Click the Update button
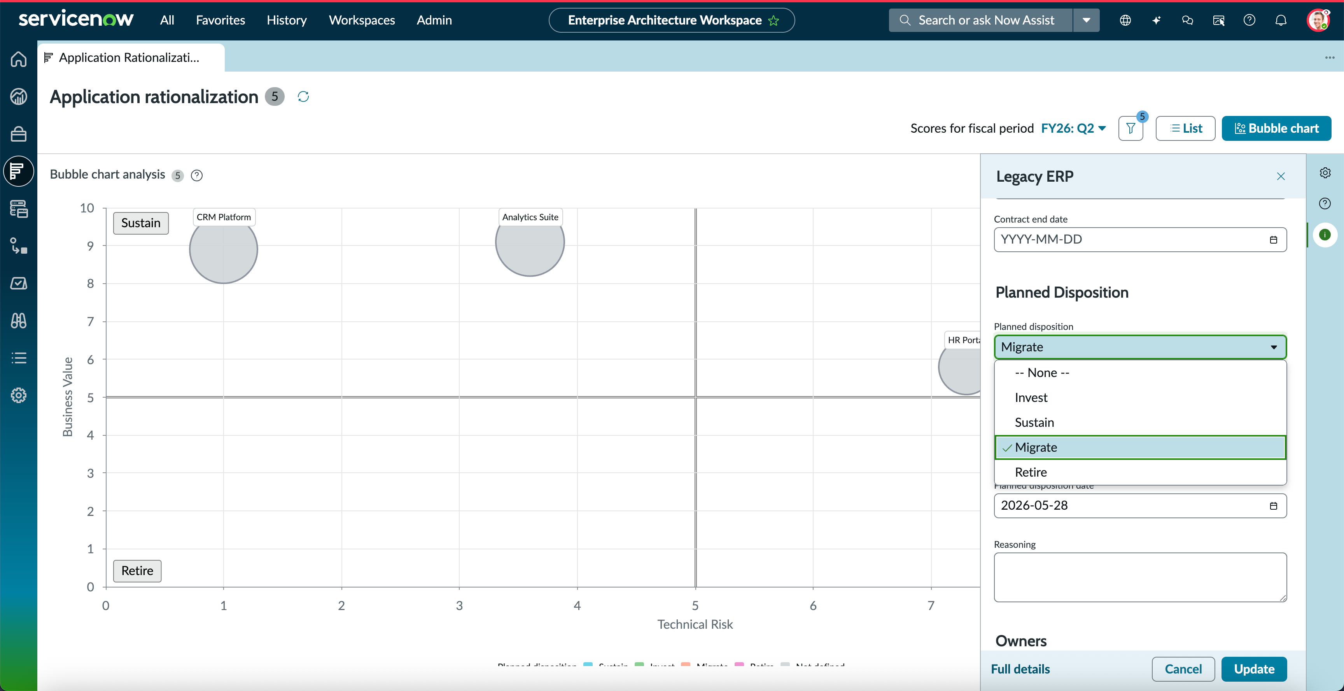 click(x=1254, y=669)
